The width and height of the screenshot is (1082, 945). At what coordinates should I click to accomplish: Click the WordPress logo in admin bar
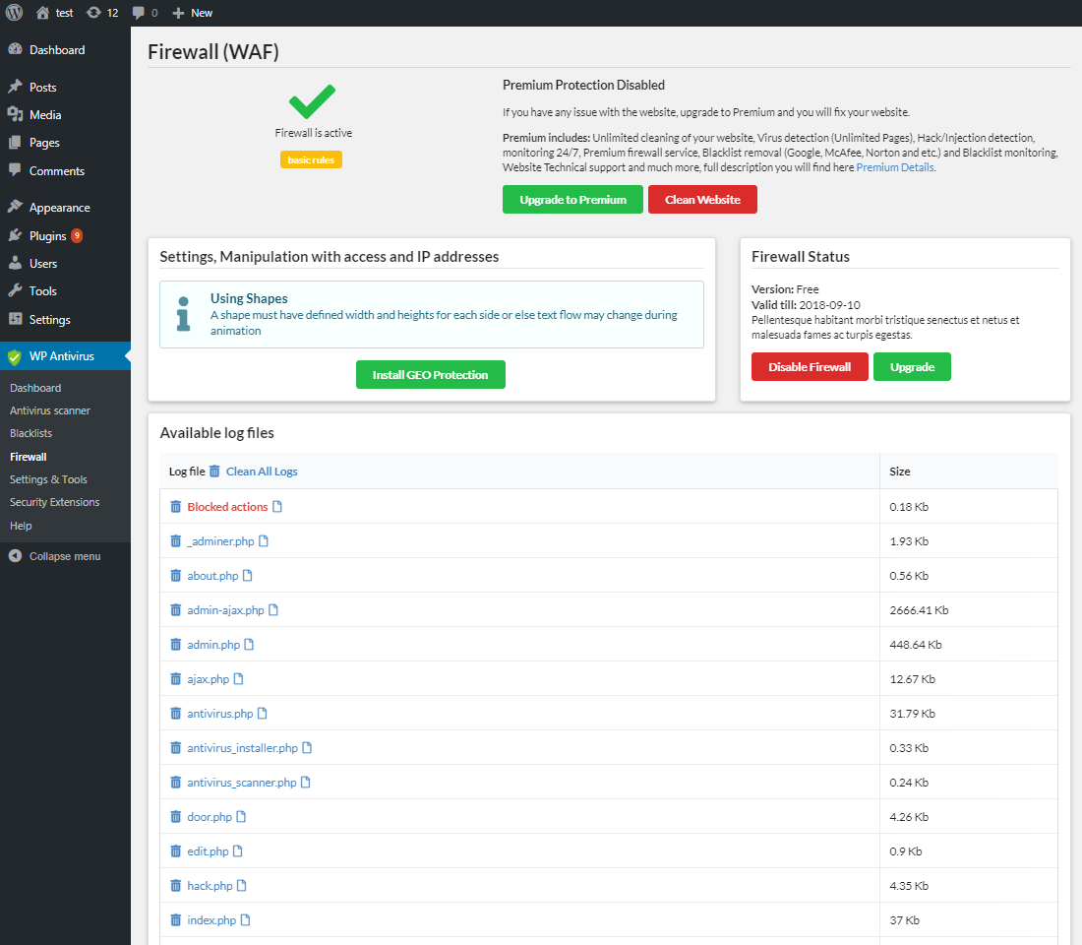pos(15,13)
